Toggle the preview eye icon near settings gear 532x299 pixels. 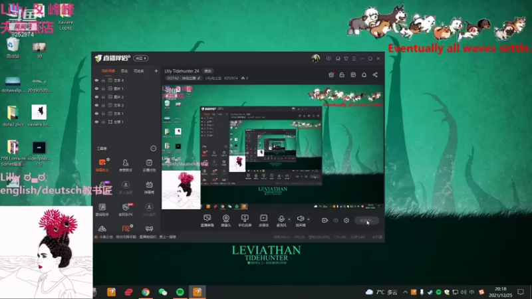(x=336, y=221)
